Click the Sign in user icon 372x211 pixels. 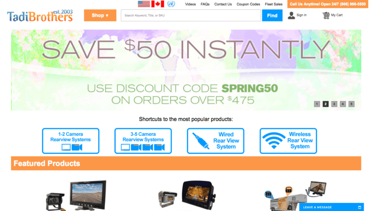291,16
